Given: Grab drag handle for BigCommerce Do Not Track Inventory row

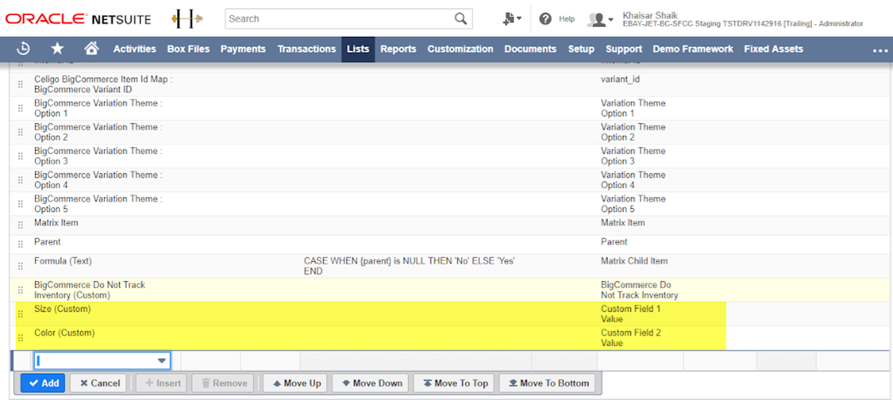Looking at the screenshot, I should pyautogui.click(x=20, y=290).
